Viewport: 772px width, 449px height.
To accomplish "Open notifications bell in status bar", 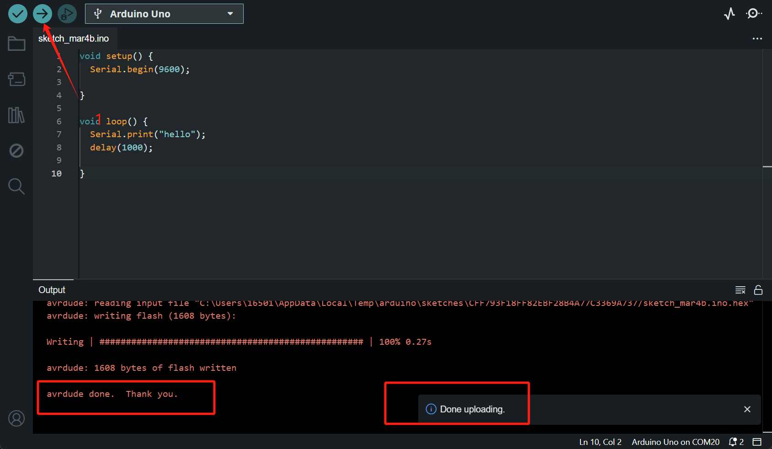I will 736,442.
